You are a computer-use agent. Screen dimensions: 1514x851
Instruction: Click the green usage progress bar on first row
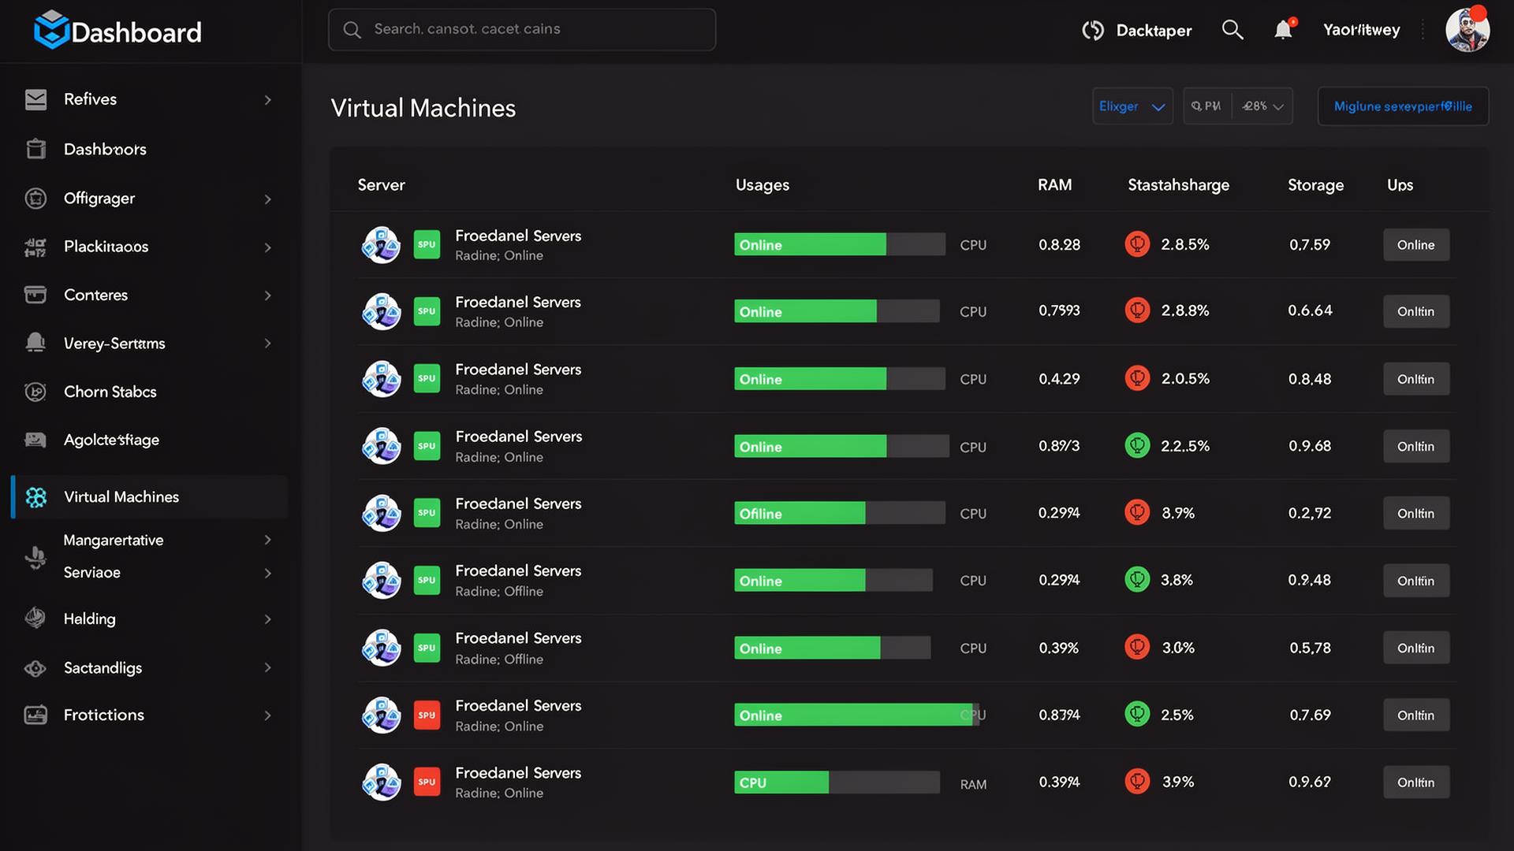(811, 244)
